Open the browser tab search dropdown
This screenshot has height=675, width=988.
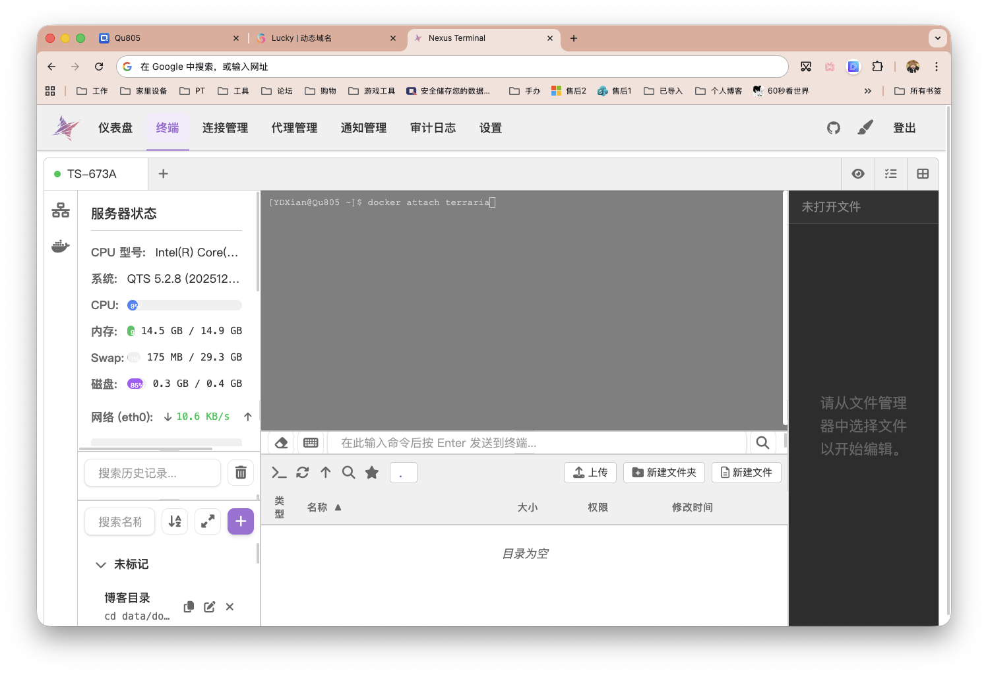pyautogui.click(x=937, y=38)
